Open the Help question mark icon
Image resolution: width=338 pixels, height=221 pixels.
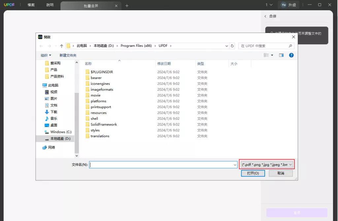pyautogui.click(x=291, y=55)
